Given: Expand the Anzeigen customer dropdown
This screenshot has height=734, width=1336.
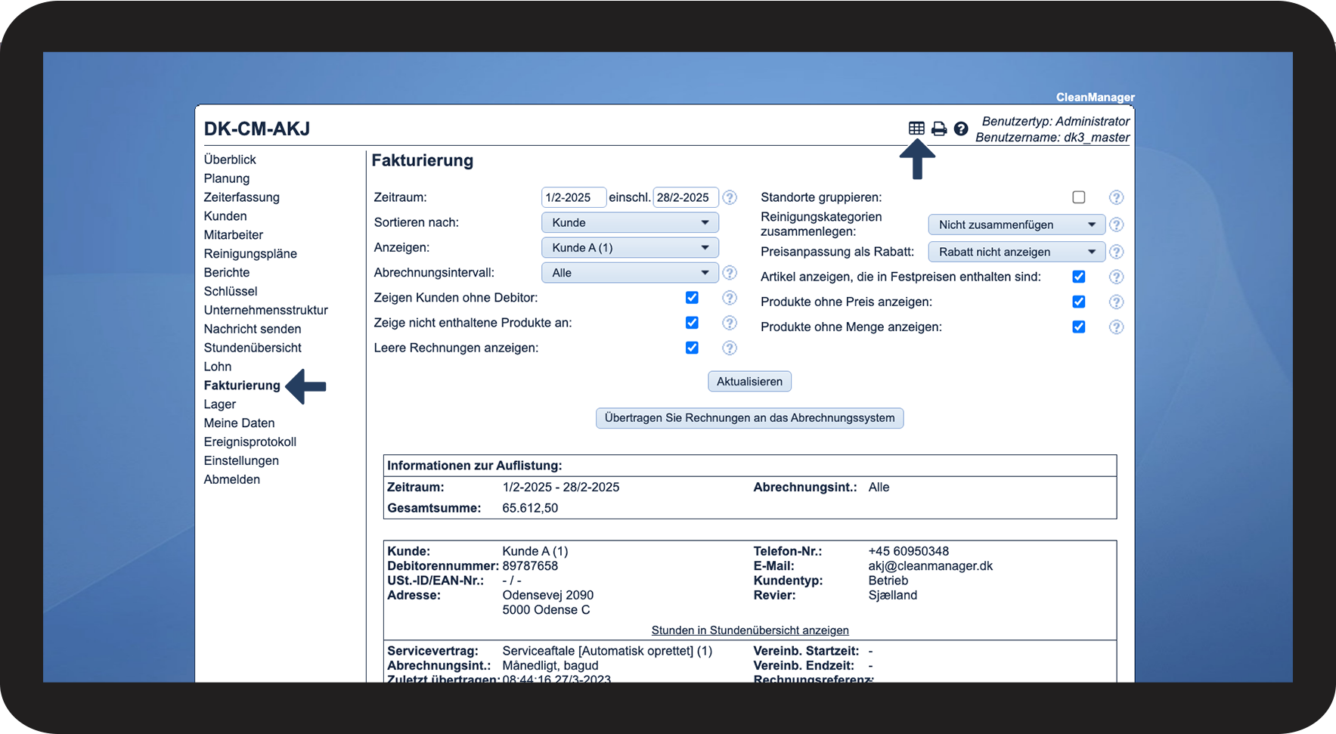Looking at the screenshot, I should tap(630, 248).
